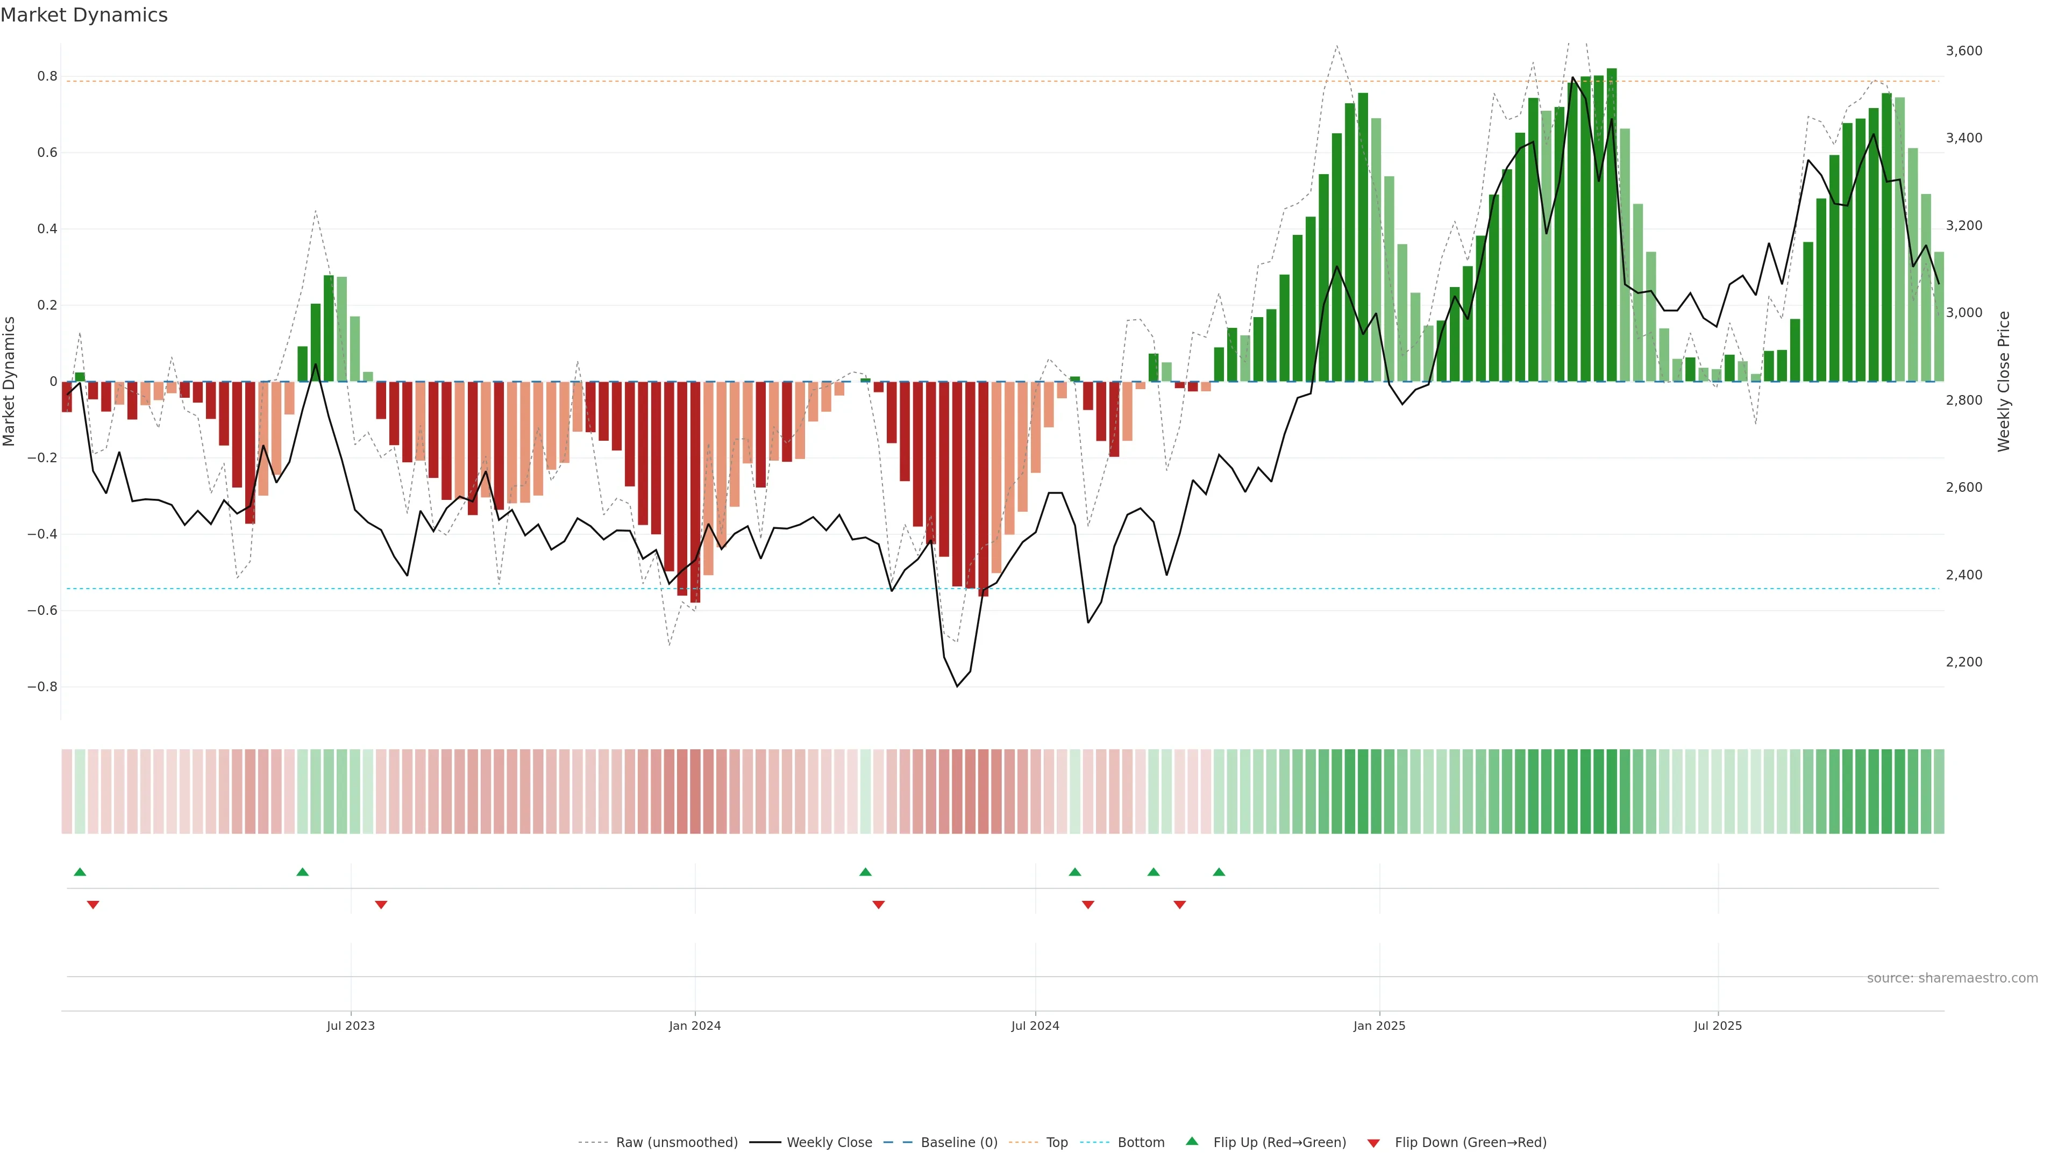
Task: Click the first green flip-up marker after Jul 2024
Action: 1075,872
